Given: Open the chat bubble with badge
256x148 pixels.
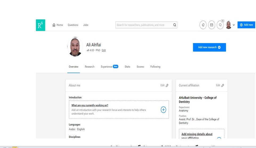Looking at the screenshot, I should pyautogui.click(x=220, y=25).
